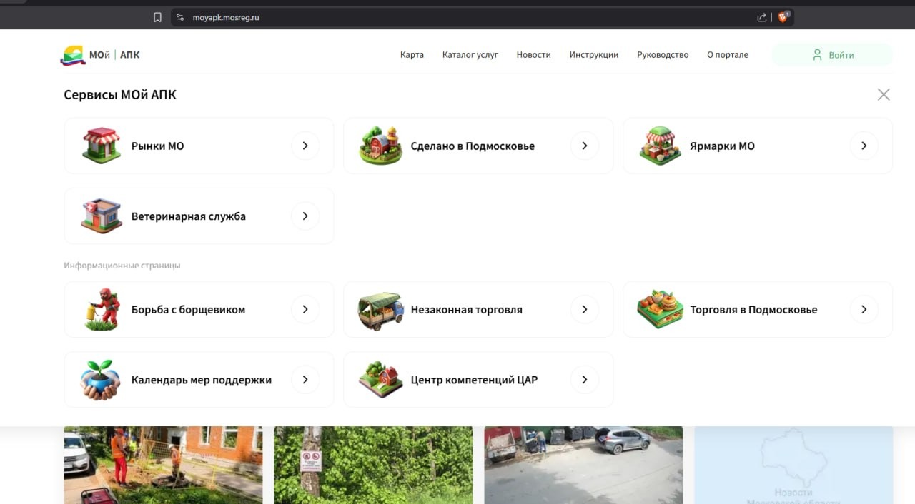Open chevron arrow next to Ярмарки МО
This screenshot has height=504, width=915.
(x=864, y=146)
